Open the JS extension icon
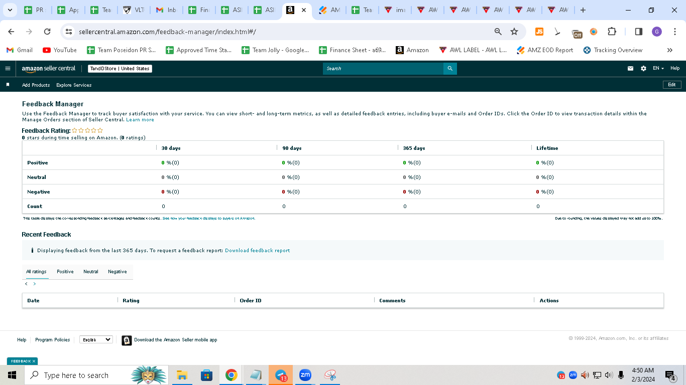Image resolution: width=686 pixels, height=385 pixels. coord(539,32)
